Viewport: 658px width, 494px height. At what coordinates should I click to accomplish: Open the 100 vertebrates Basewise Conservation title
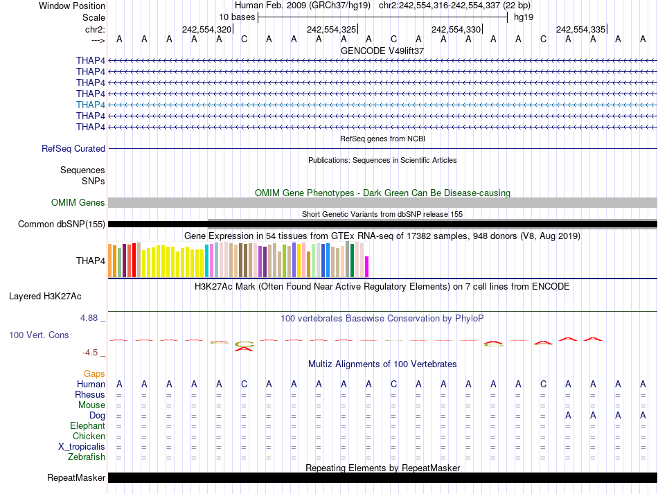pyautogui.click(x=382, y=319)
